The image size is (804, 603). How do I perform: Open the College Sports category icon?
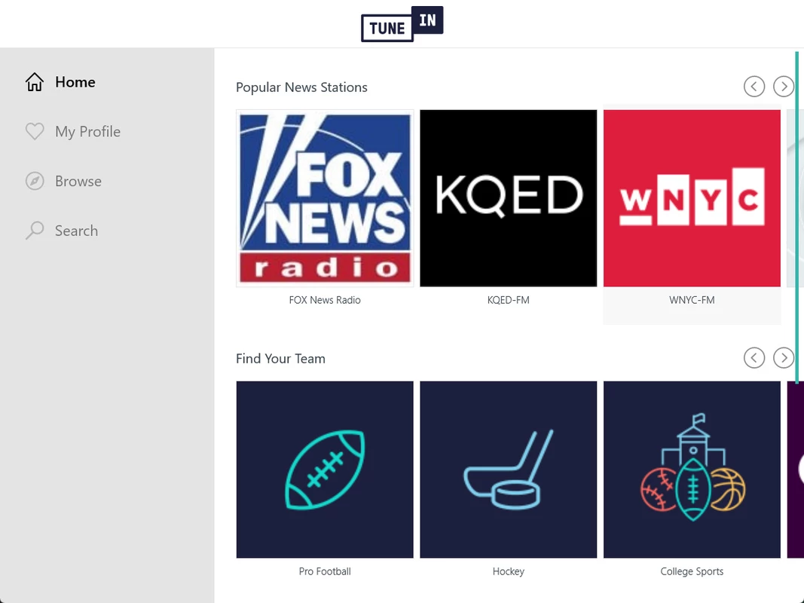[x=692, y=469]
